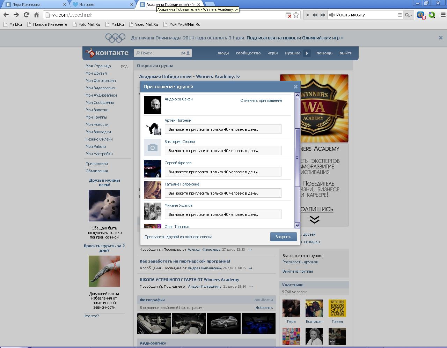Open Как заработать на партнерской программе topic
The height and width of the screenshot is (348, 447).
(x=185, y=261)
